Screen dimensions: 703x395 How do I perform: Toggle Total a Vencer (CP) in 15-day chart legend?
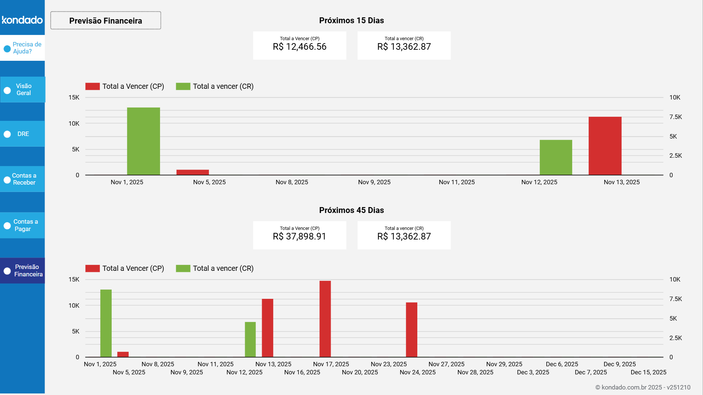click(133, 86)
